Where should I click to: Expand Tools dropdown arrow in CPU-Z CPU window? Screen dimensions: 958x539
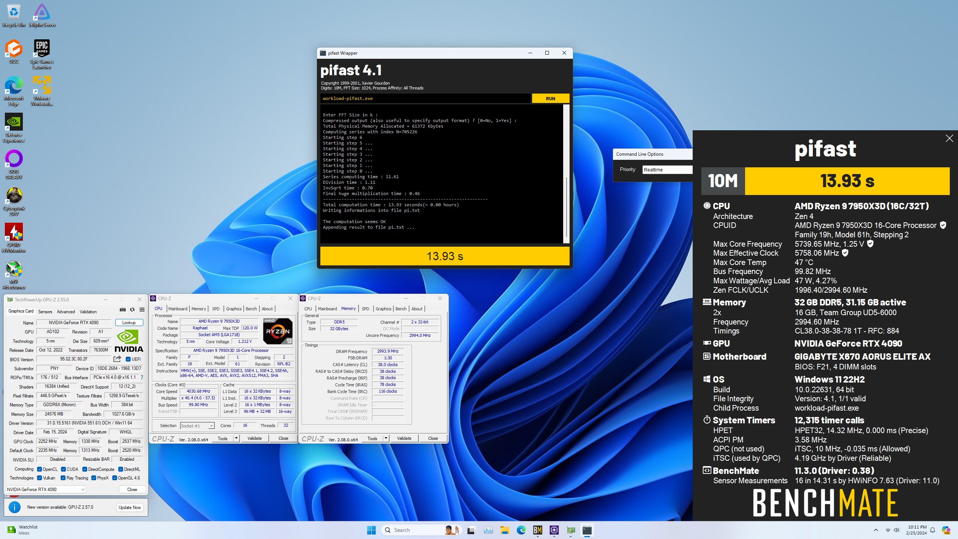237,438
